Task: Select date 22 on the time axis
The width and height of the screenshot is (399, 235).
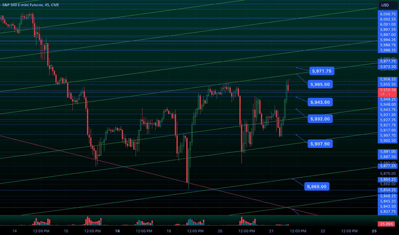Action: pos(323,231)
